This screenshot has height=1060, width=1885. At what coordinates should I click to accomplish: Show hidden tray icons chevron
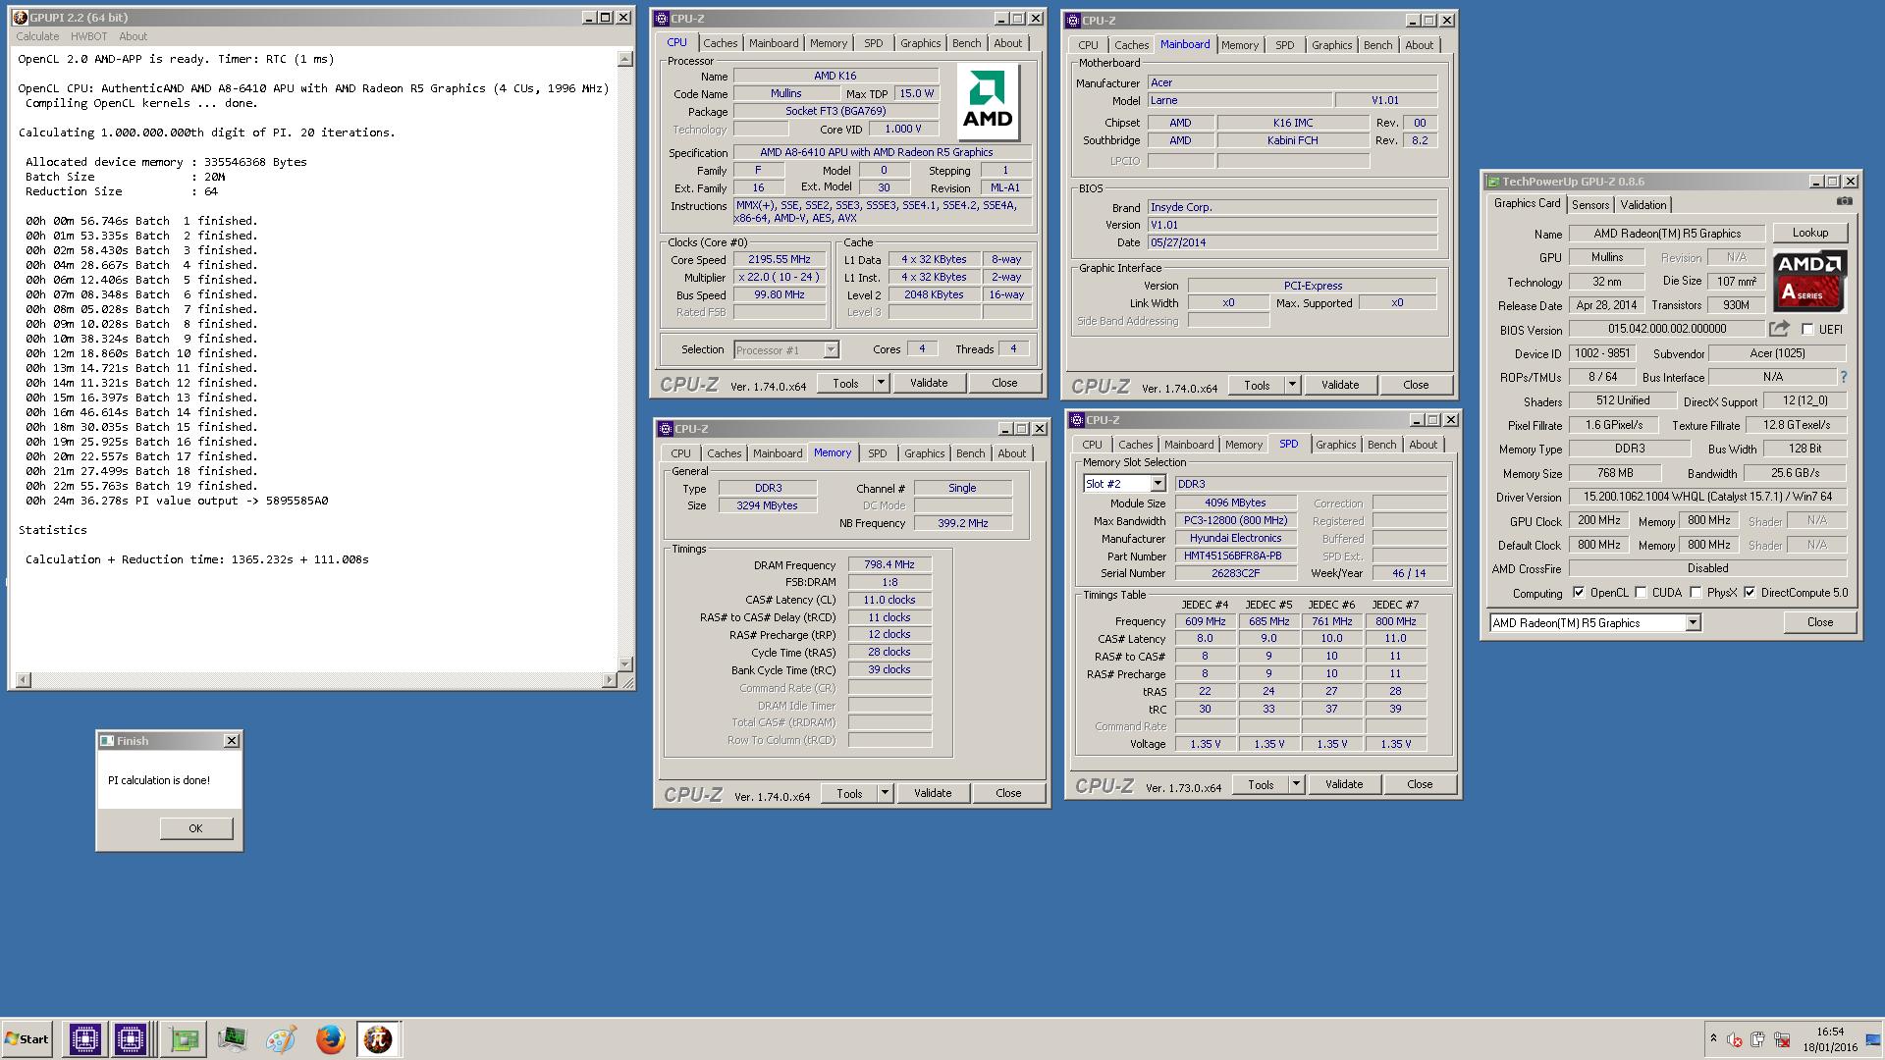[1713, 1038]
